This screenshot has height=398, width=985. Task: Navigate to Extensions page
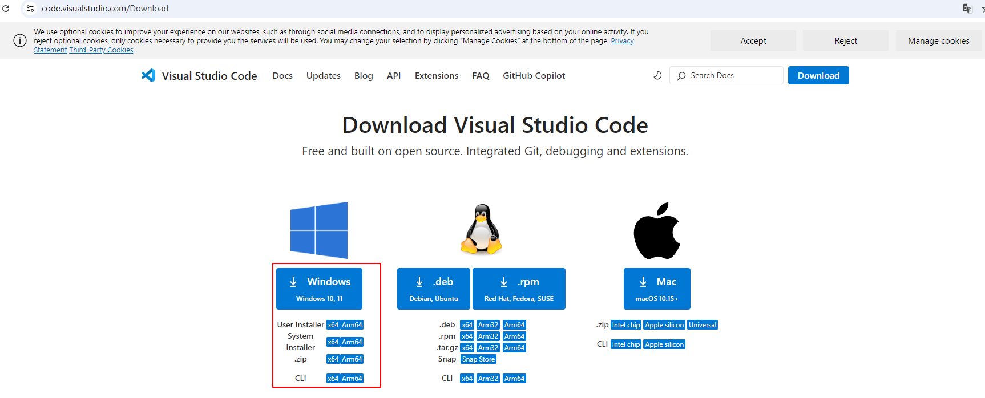coord(437,76)
